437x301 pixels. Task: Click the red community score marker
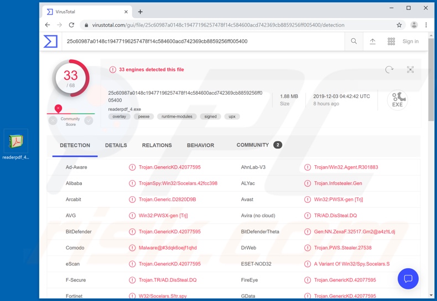click(x=58, y=108)
